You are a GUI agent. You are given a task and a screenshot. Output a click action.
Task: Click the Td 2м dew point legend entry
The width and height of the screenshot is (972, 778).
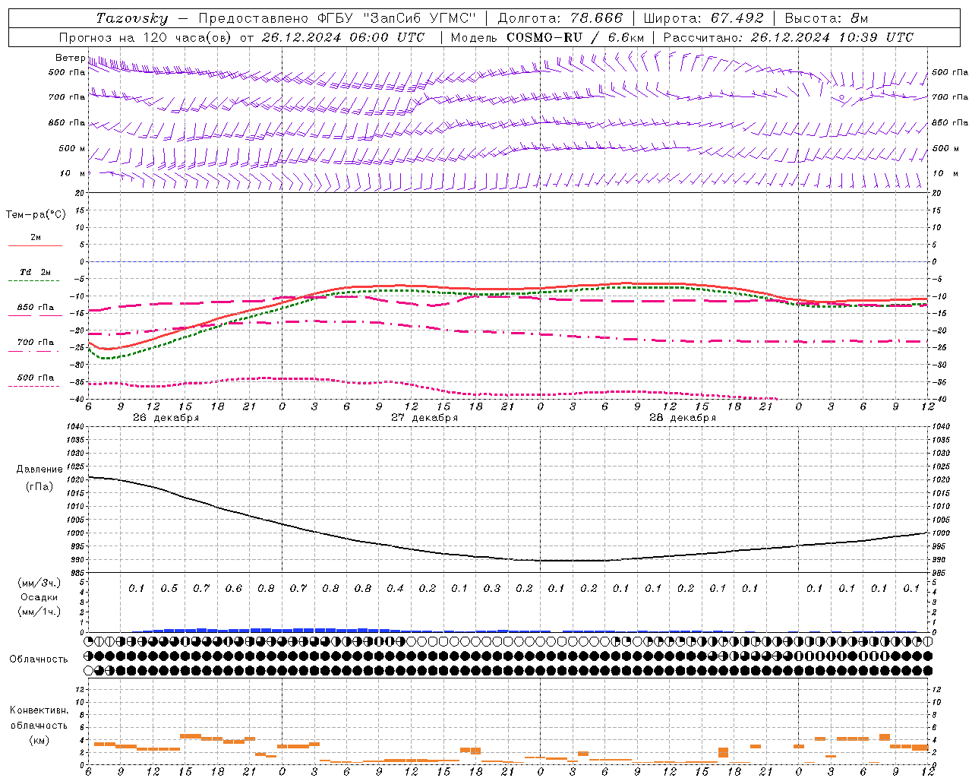pyautogui.click(x=36, y=272)
